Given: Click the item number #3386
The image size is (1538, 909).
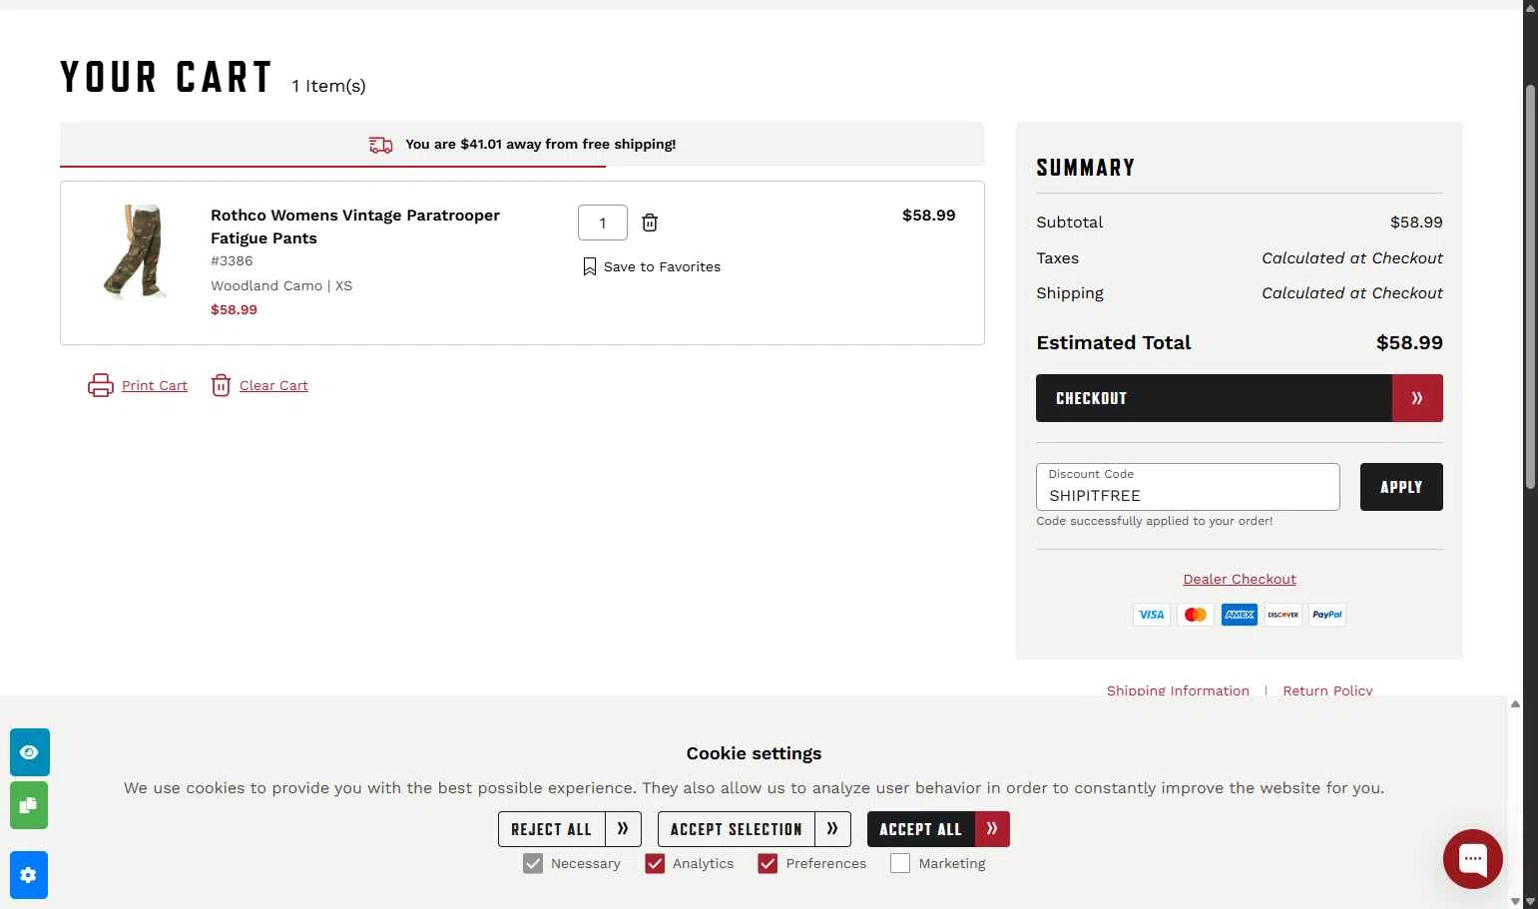Looking at the screenshot, I should pos(232,260).
